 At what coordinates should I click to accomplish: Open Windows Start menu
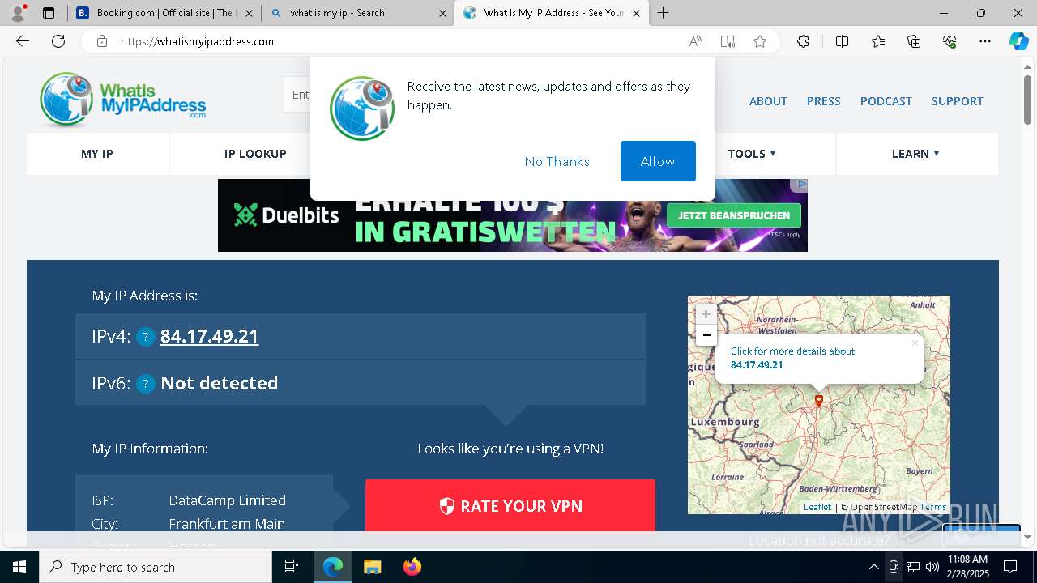[x=19, y=567]
